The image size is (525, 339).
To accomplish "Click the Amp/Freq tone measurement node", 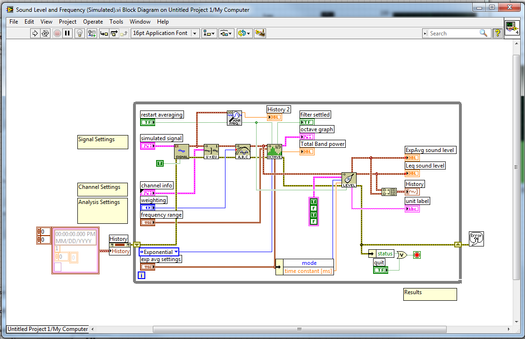I will click(234, 118).
